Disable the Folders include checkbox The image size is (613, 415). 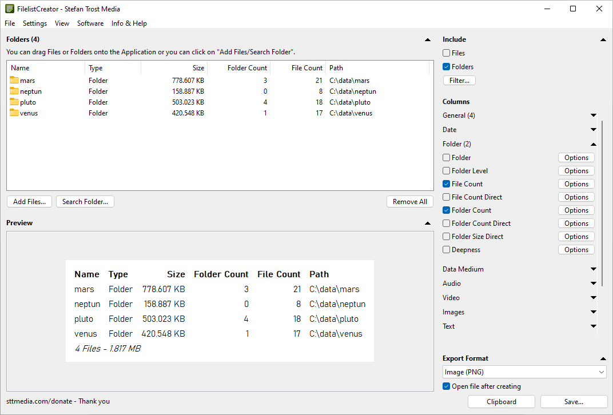coord(445,66)
